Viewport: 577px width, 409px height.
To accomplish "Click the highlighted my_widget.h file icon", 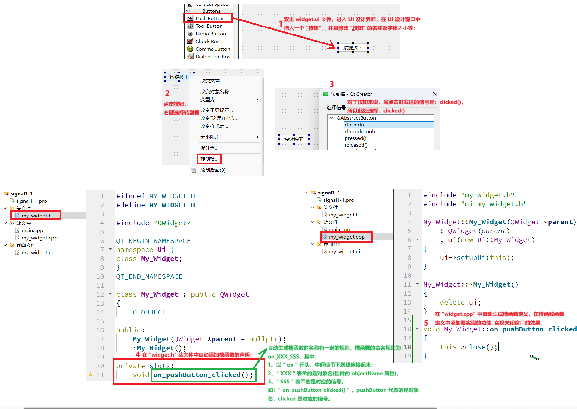I will pyautogui.click(x=17, y=216).
